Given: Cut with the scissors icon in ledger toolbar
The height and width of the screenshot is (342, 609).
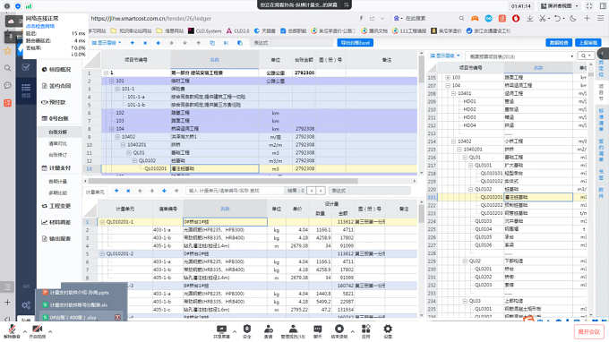Looking at the screenshot, I should tap(226, 43).
